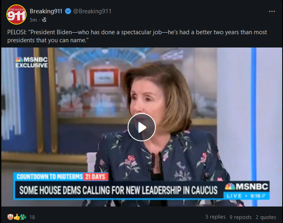Open the reaction count of 18

coord(32,217)
